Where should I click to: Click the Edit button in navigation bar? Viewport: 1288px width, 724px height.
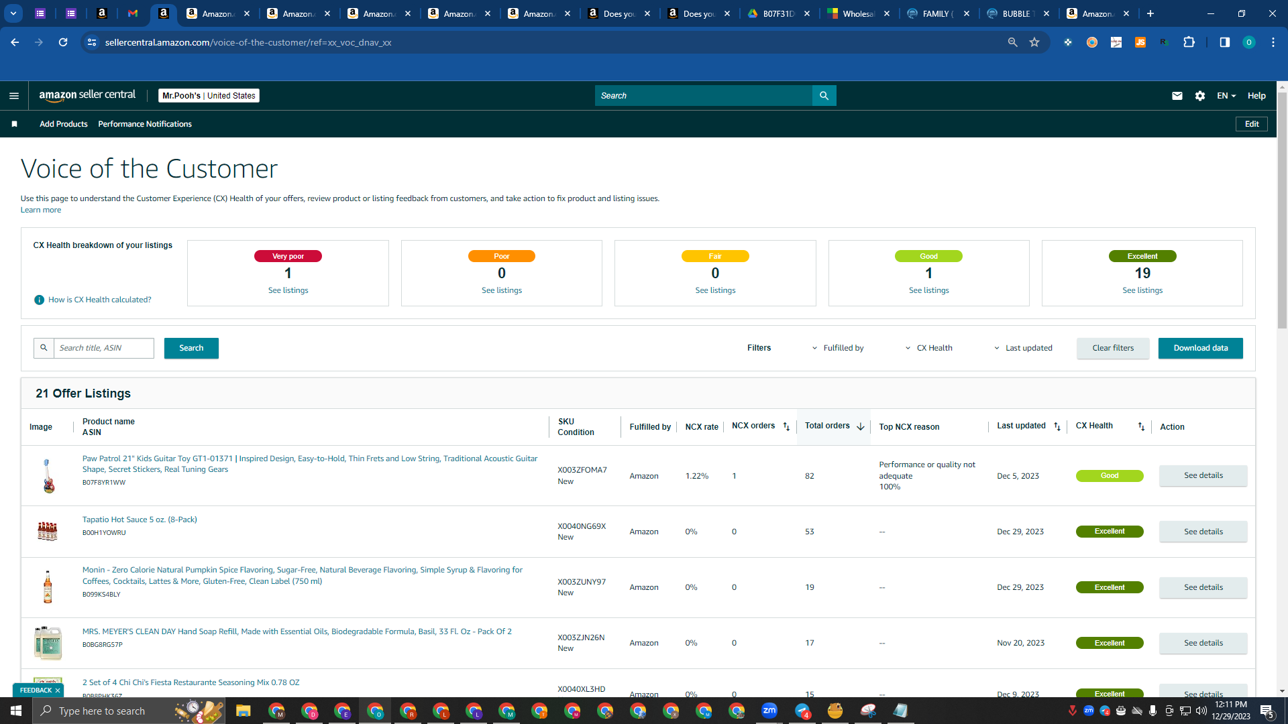click(x=1252, y=124)
